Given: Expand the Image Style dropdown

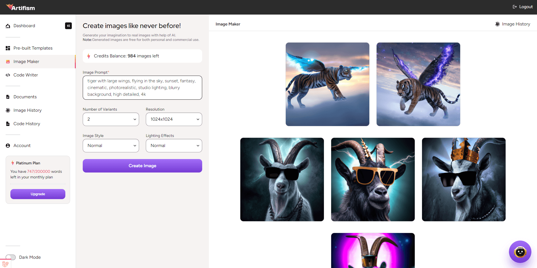Looking at the screenshot, I should (x=111, y=146).
